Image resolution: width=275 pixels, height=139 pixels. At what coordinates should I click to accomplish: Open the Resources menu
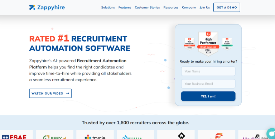pos(171,8)
